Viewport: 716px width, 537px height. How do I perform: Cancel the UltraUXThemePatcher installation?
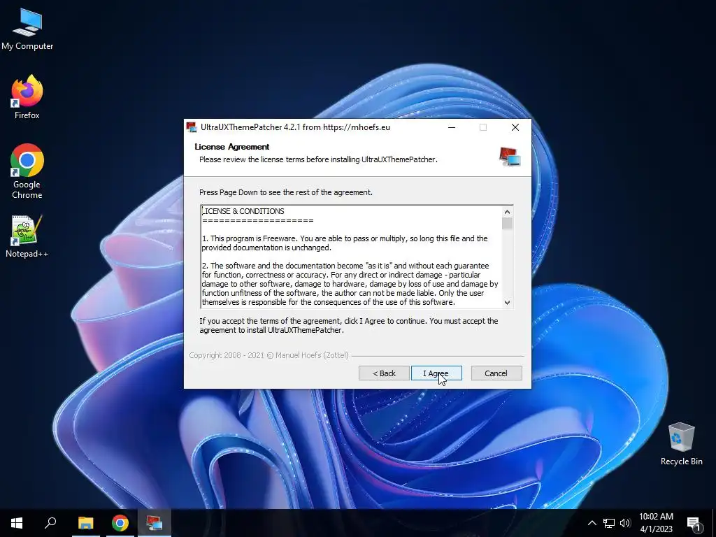[x=496, y=373]
